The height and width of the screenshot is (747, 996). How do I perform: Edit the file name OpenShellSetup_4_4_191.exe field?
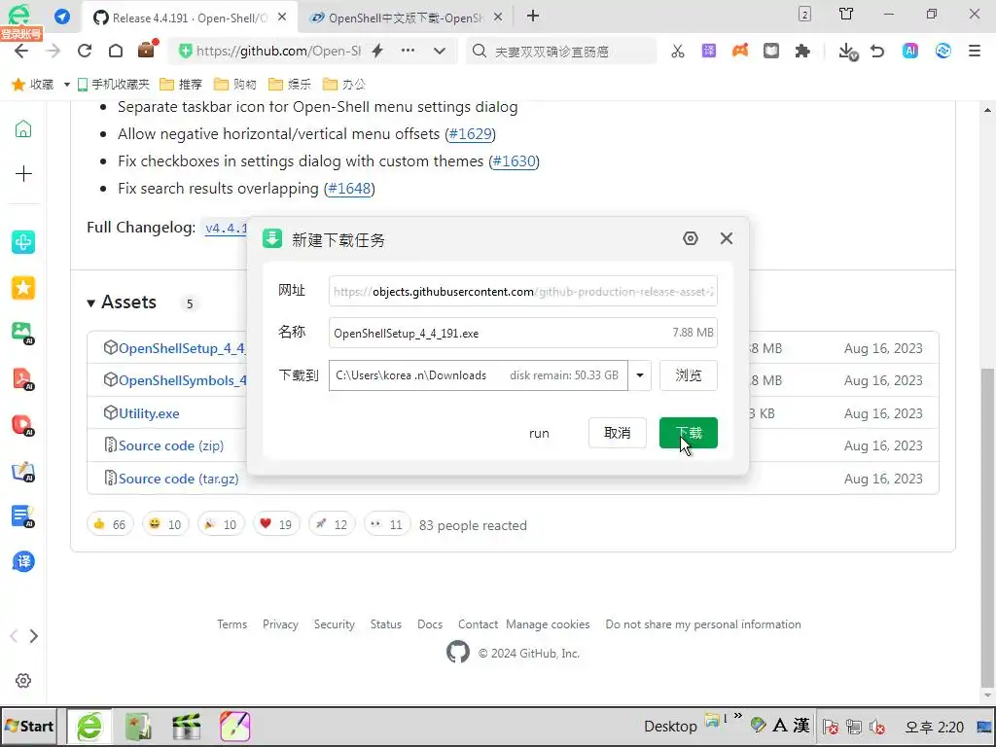click(522, 333)
